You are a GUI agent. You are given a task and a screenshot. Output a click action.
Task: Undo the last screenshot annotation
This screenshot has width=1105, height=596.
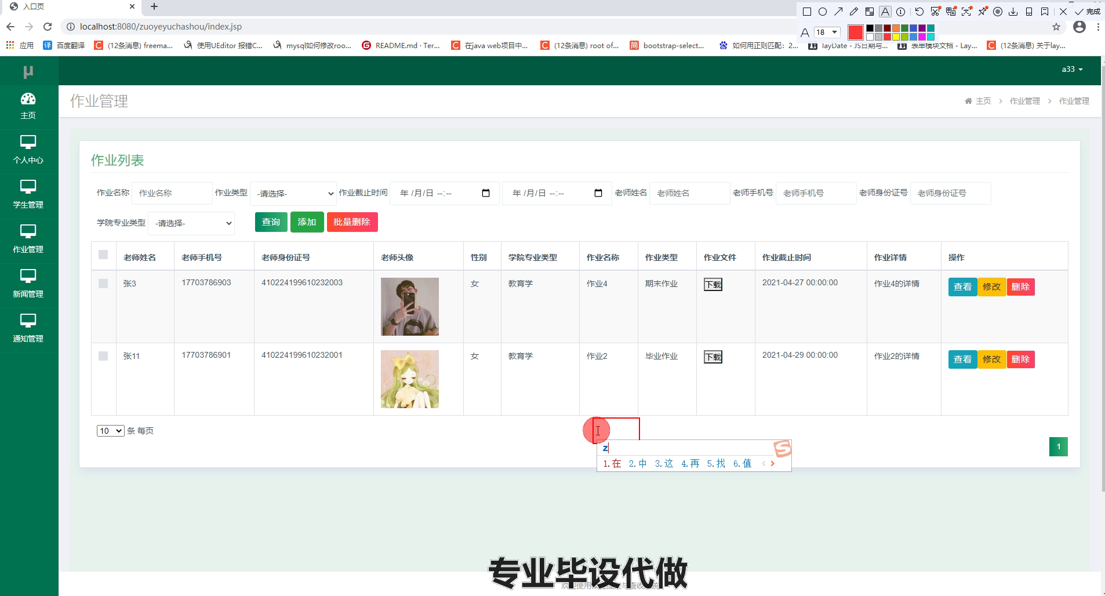coord(919,12)
